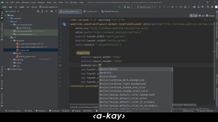Click the Make Project hammer icon
Screen dimensions: 218x122
tap(119, 7)
